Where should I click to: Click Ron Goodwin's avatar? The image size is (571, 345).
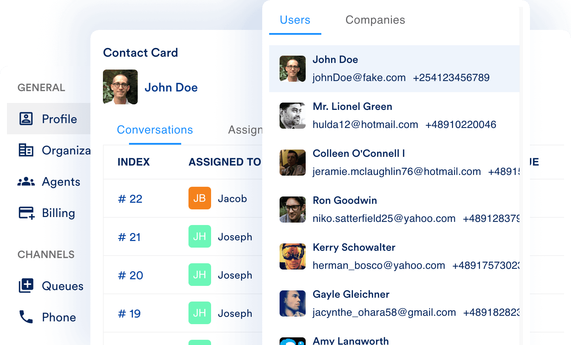click(x=292, y=209)
